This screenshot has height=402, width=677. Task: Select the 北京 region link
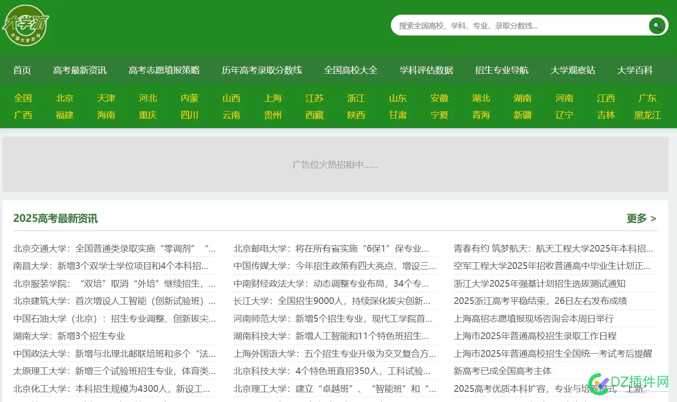pos(64,98)
